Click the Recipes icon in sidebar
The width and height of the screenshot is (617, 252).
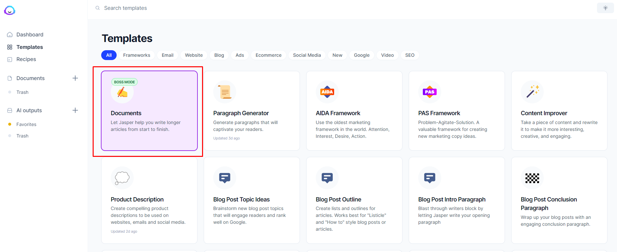point(10,59)
